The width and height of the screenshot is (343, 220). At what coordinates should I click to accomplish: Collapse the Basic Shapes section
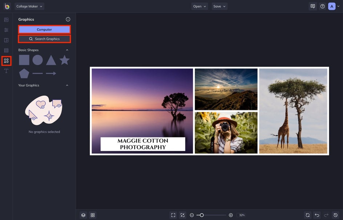click(x=66, y=50)
